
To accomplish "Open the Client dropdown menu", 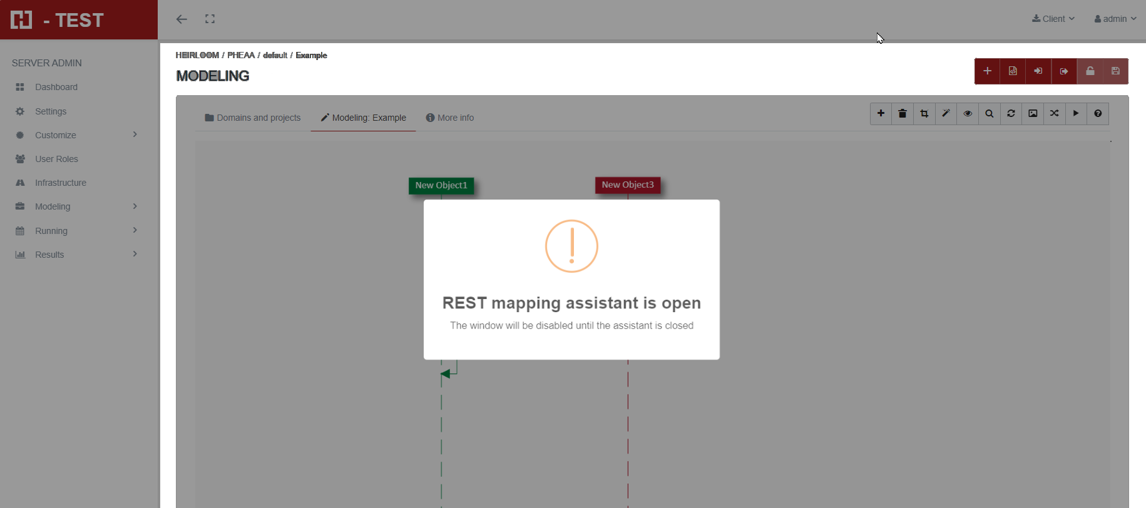I will coord(1053,19).
